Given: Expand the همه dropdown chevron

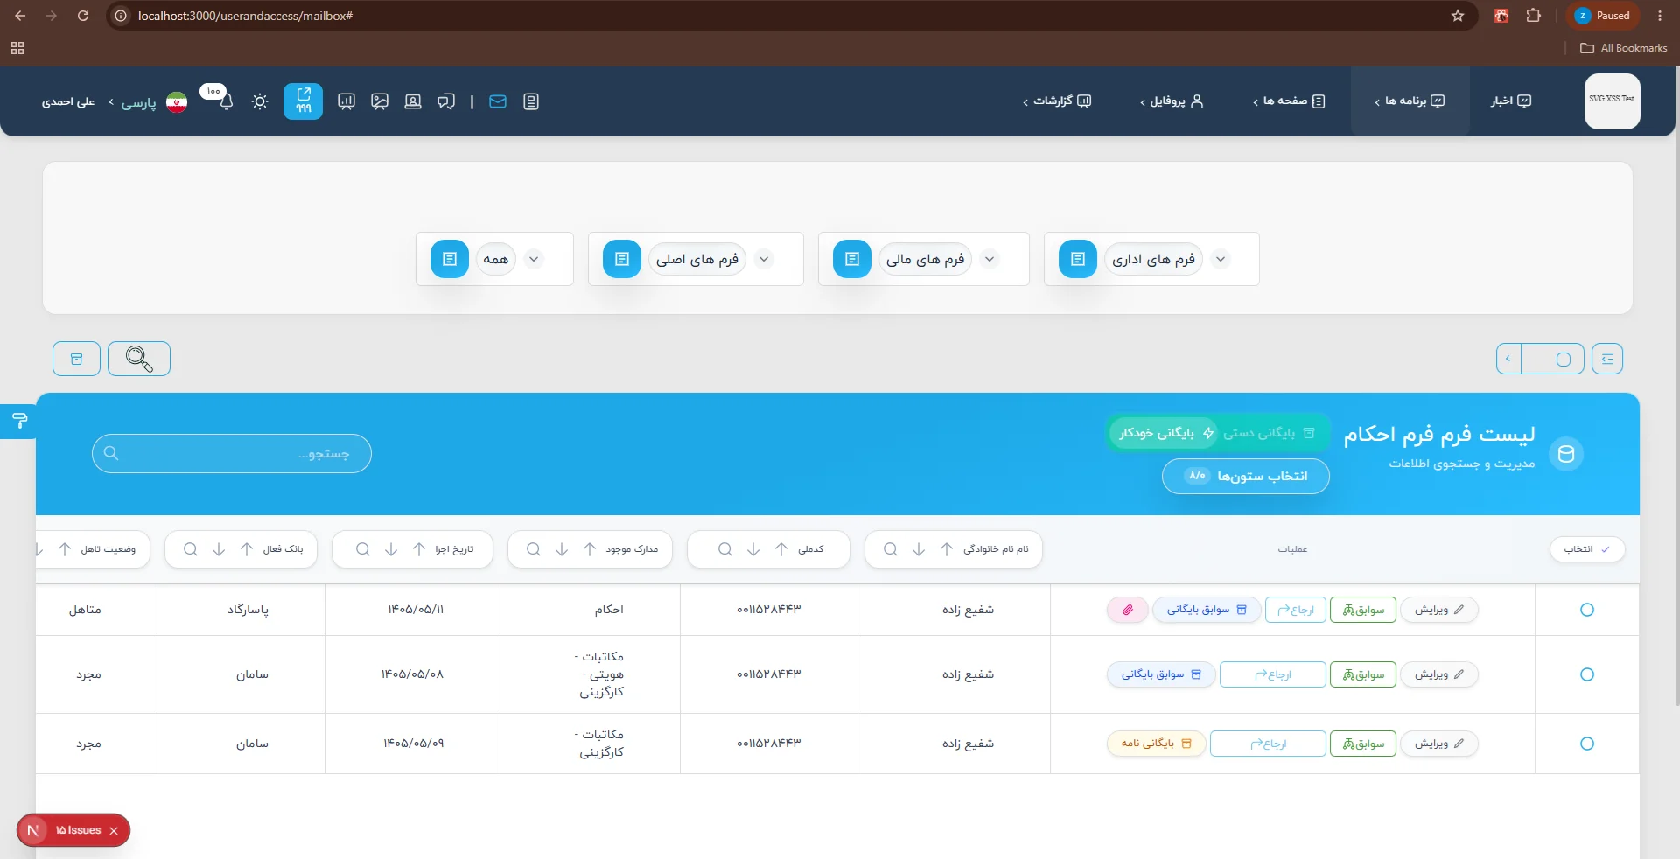Looking at the screenshot, I should [534, 259].
